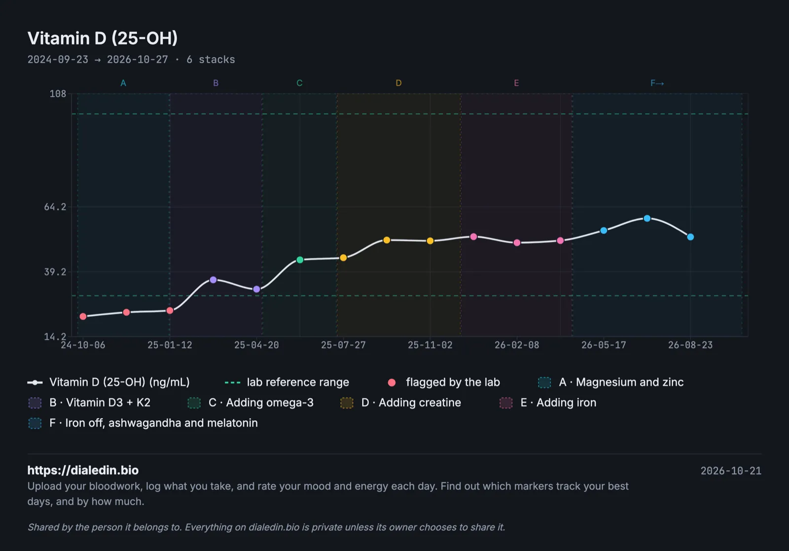
Task: Select the last blue data point at 26-08-23
Action: [x=690, y=237]
